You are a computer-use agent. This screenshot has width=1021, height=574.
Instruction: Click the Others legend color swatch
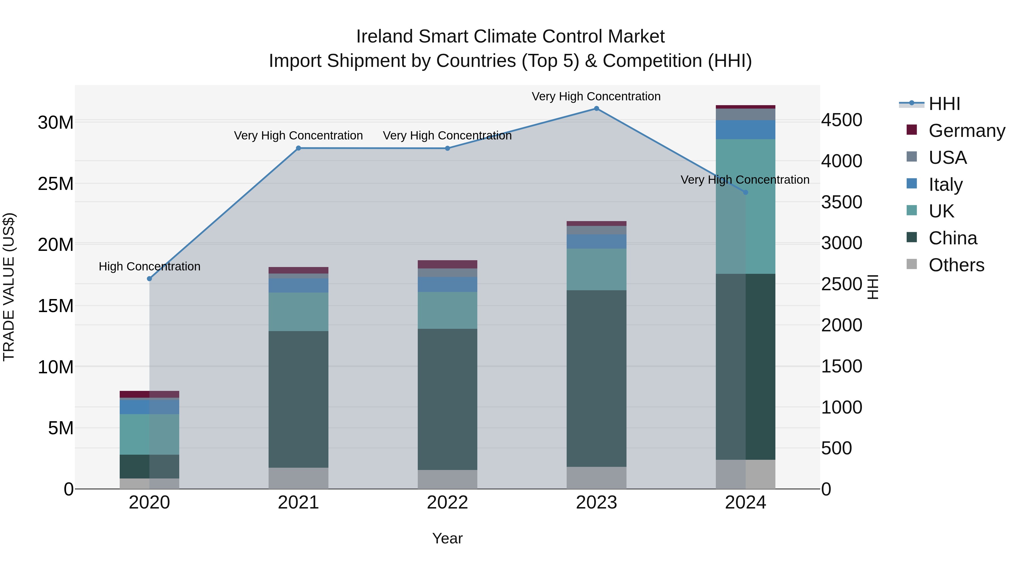point(912,264)
